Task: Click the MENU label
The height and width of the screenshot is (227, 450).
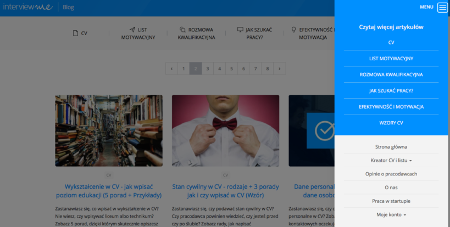Action: pos(426,7)
